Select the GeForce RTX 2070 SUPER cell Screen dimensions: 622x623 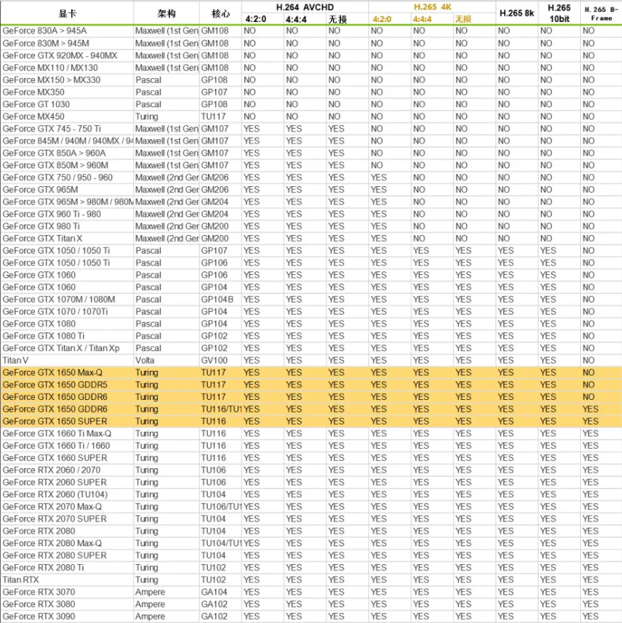click(x=55, y=519)
